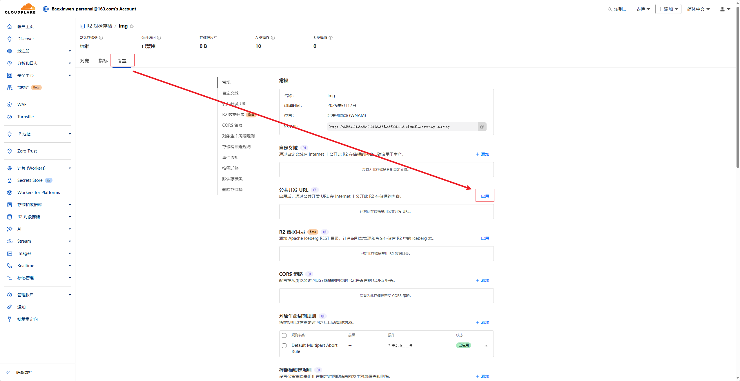The image size is (740, 381).
Task: Open the 简体中文 language dropdown
Action: click(x=699, y=9)
